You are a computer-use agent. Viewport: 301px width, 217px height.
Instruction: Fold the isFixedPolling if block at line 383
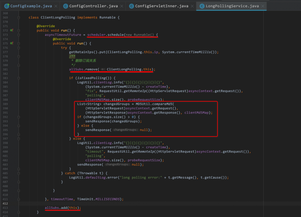(18, 78)
